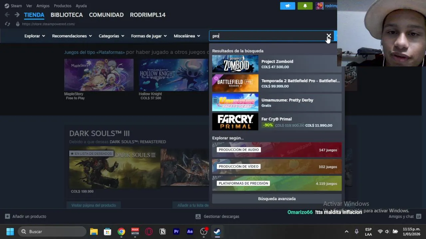
Task: Open notifications with the green bell
Action: coord(305,6)
